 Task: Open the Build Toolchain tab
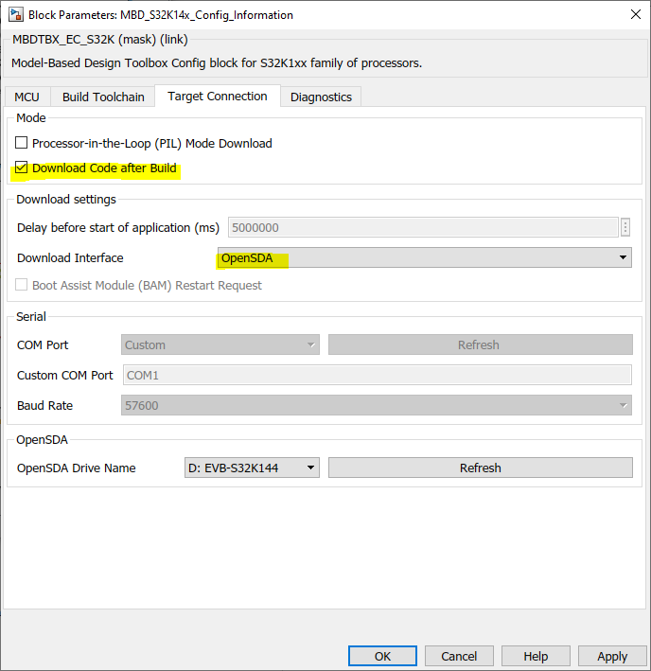tap(103, 97)
